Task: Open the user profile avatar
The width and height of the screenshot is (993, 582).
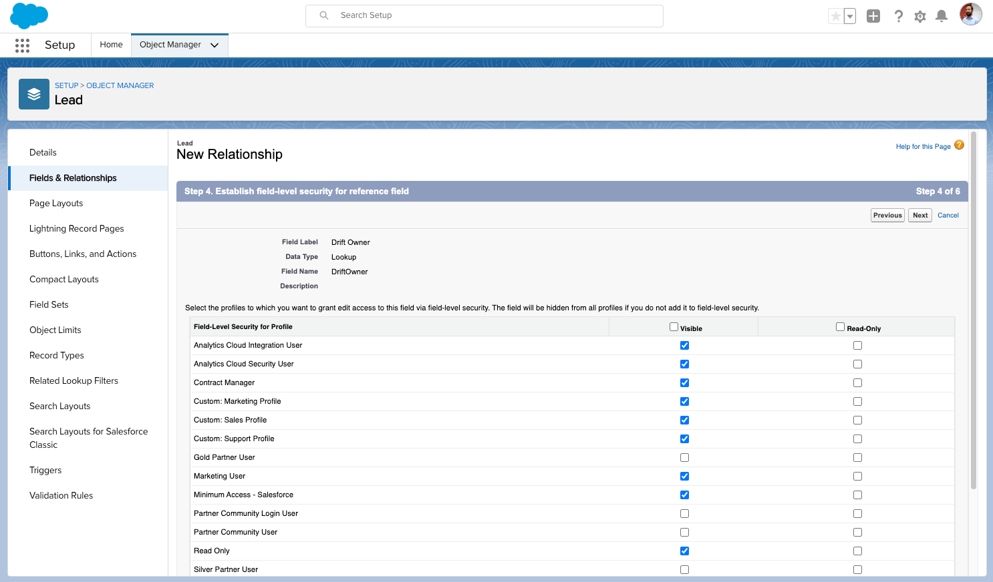Action: 971,14
